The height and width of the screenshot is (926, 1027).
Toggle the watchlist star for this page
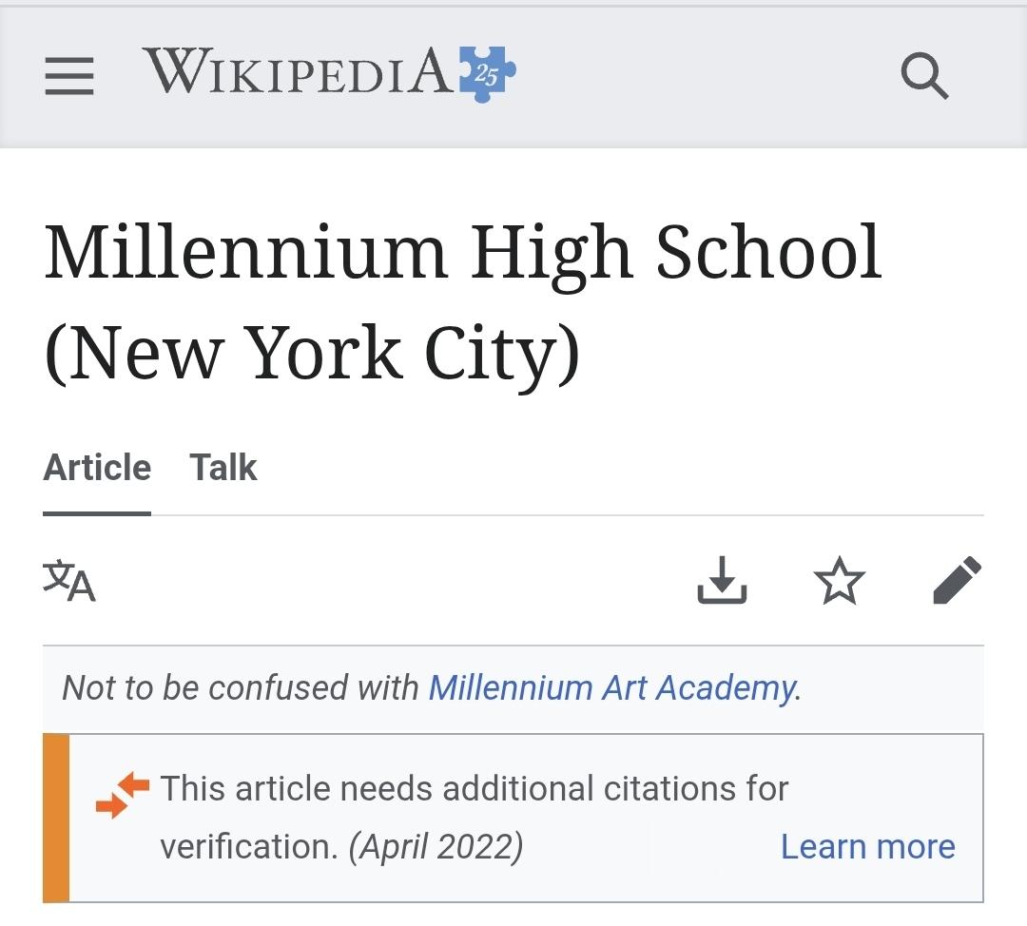840,581
